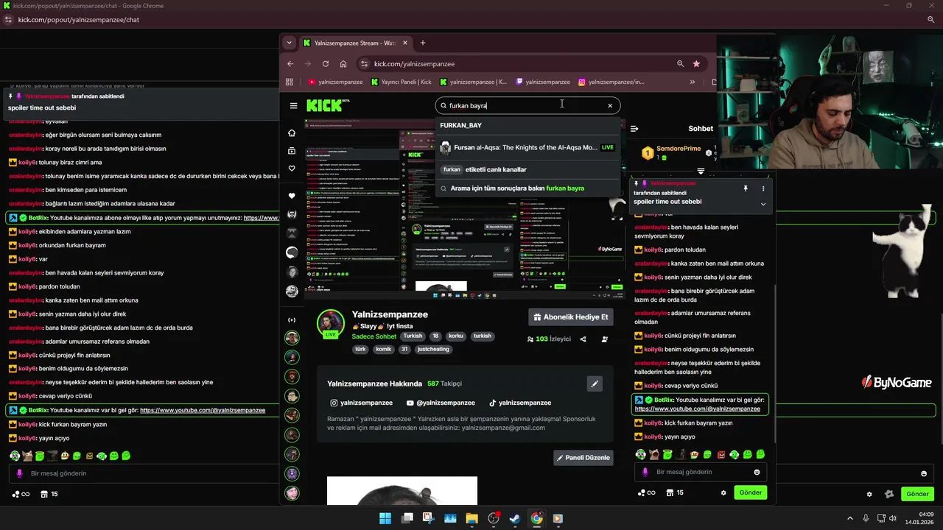This screenshot has height=530, width=943.
Task: Open embedded chat settings gear
Action: (x=723, y=492)
